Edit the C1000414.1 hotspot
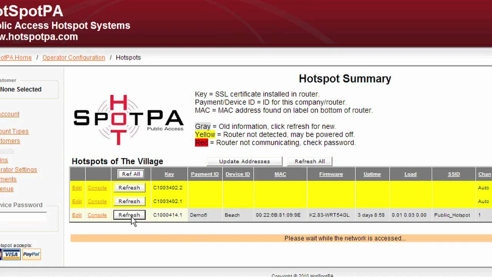 click(77, 215)
